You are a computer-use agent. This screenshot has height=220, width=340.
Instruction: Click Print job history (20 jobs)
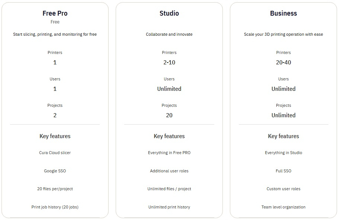[55, 207]
